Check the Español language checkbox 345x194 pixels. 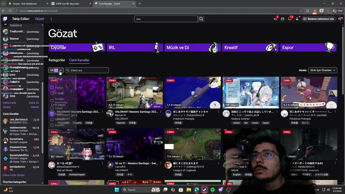[52, 125]
